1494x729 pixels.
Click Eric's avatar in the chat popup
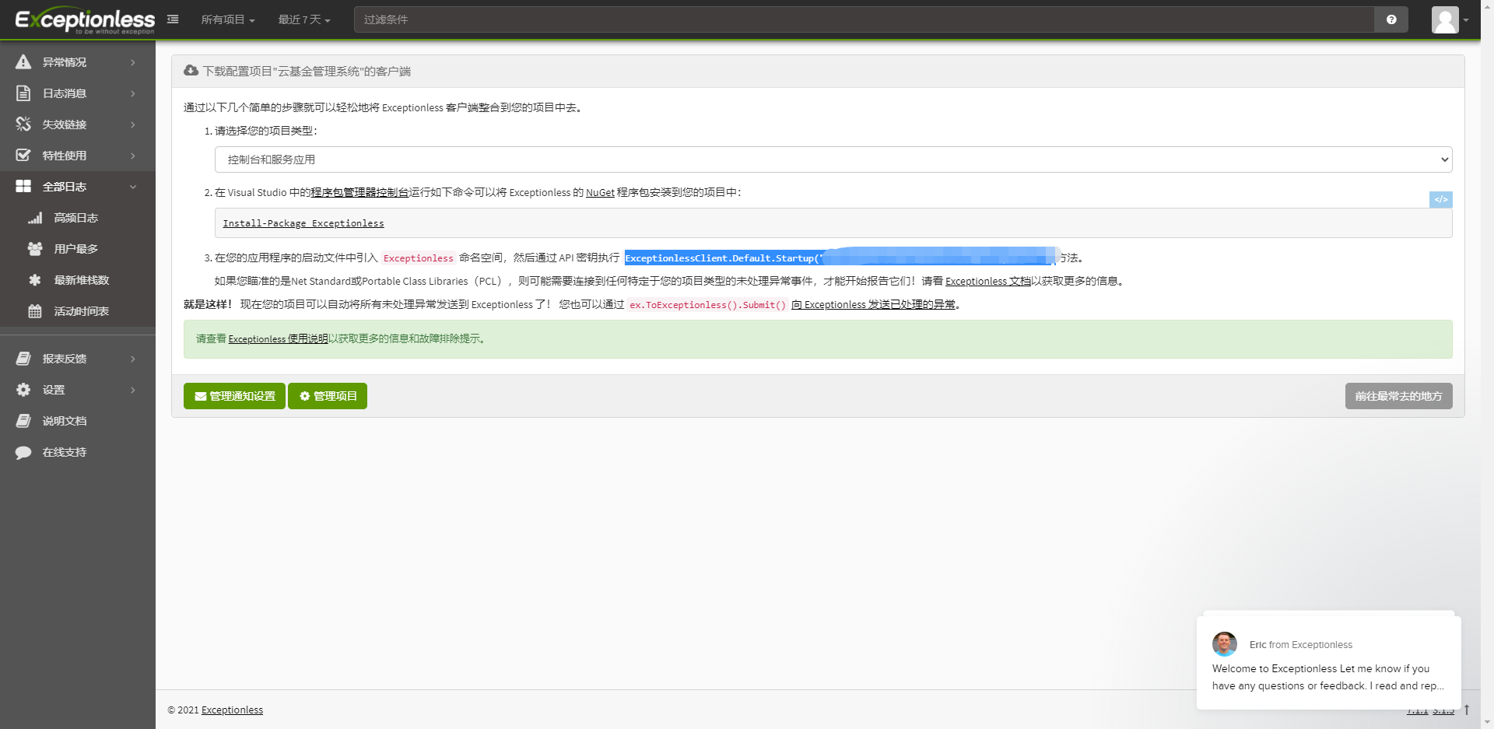[1225, 644]
